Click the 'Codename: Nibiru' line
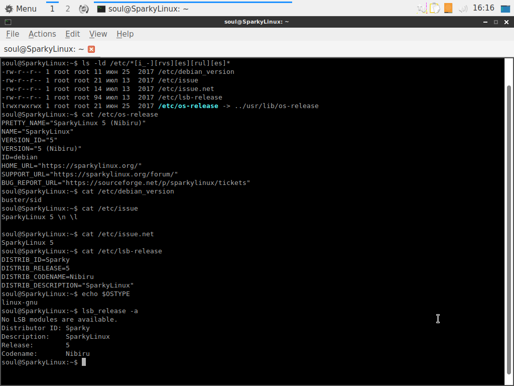 tap(46, 353)
